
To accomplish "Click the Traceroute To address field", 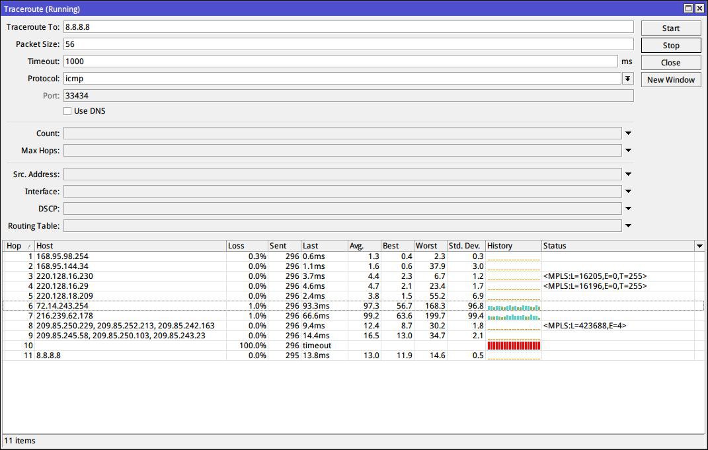I will [348, 27].
